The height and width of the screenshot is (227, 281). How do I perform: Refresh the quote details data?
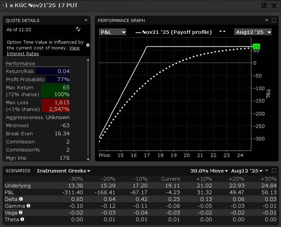click(x=78, y=29)
